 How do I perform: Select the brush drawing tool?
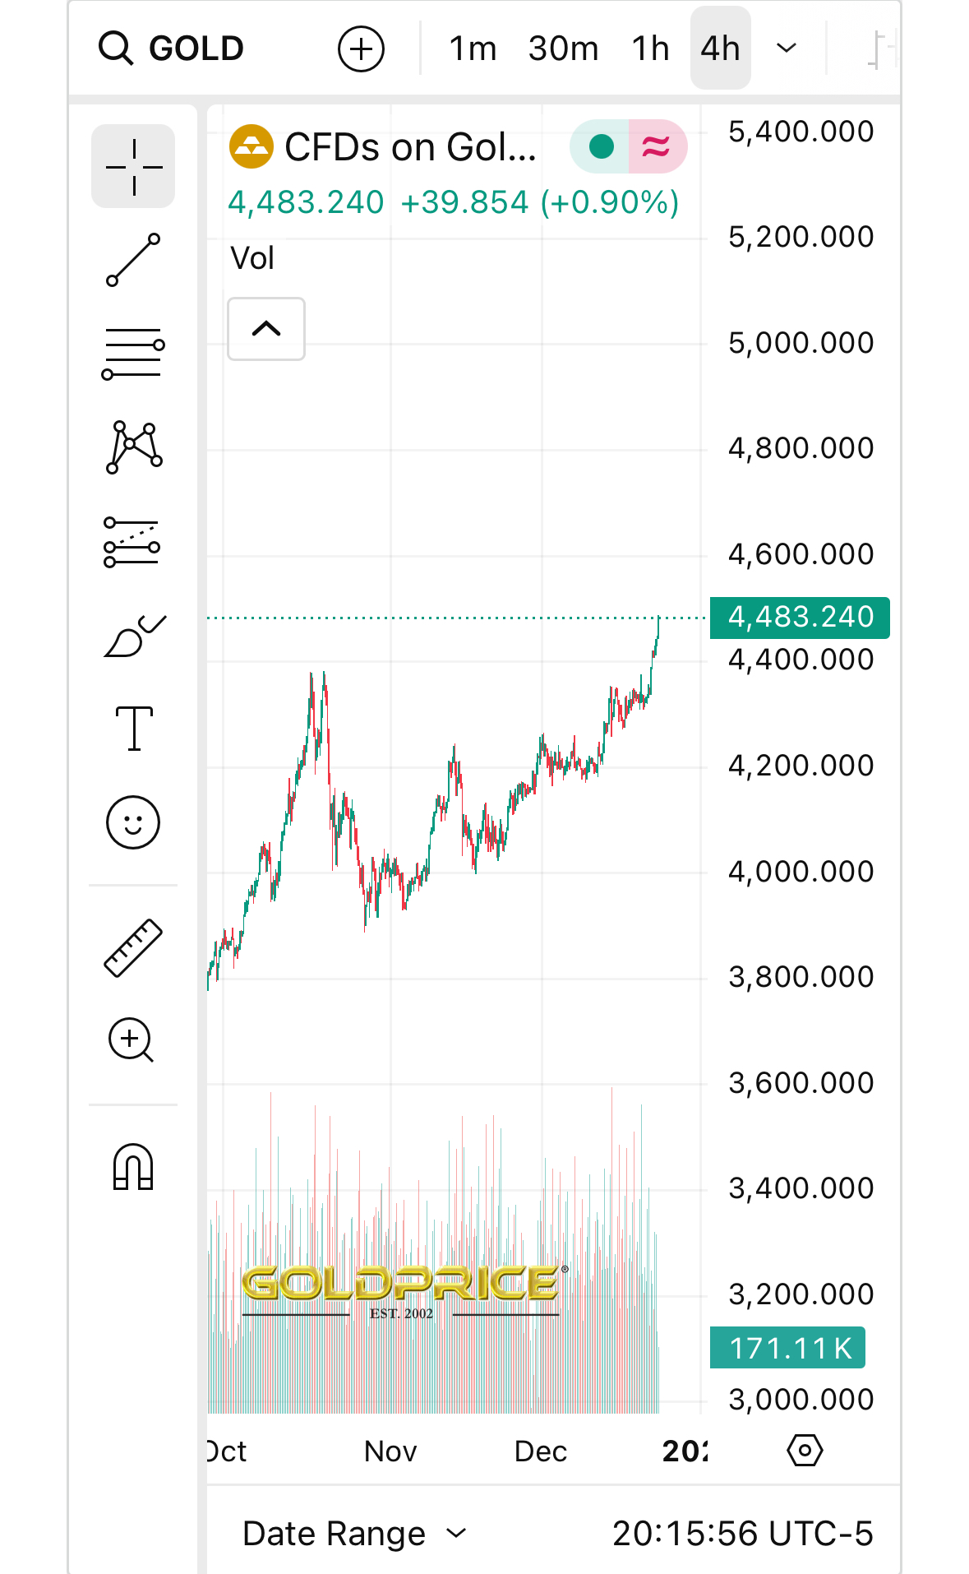133,636
